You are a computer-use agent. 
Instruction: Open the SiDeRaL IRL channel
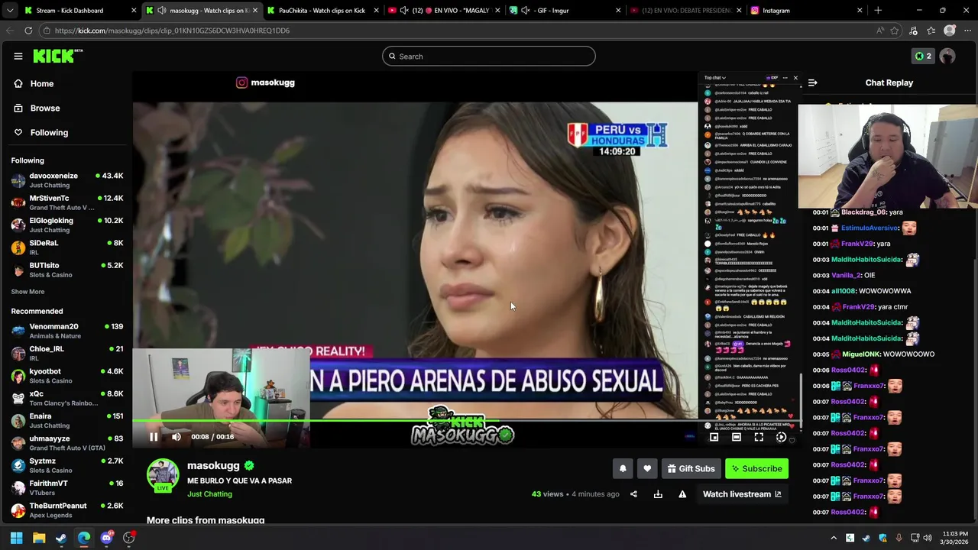coord(67,247)
